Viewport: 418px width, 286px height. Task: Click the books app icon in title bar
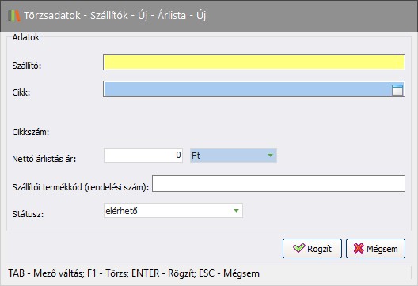click(14, 16)
